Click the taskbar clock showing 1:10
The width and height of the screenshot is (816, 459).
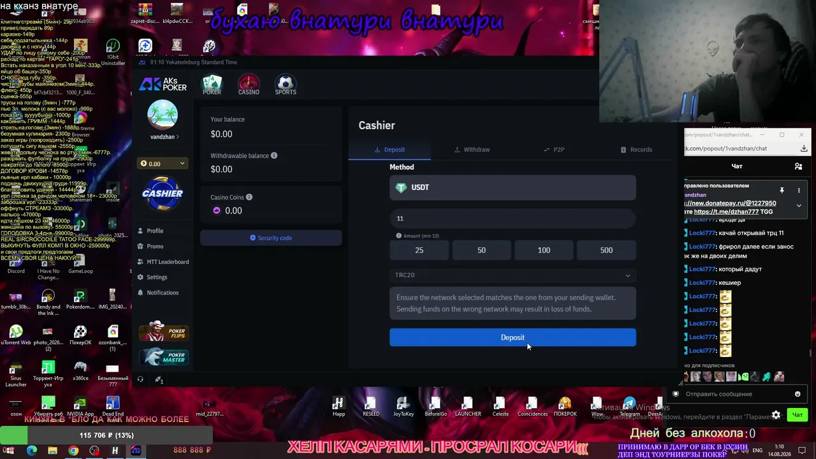[x=780, y=451]
